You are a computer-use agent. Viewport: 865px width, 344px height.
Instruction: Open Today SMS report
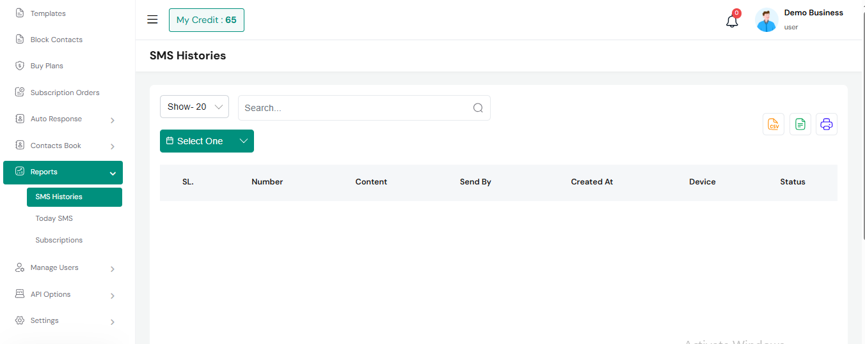[x=54, y=218]
